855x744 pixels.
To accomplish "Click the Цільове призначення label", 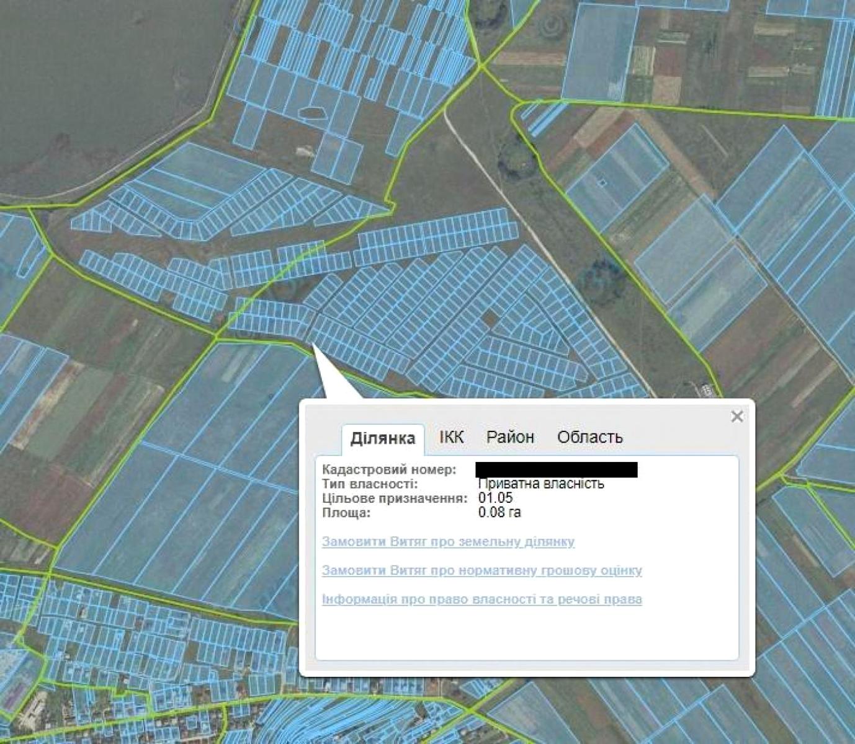I will pos(395,498).
